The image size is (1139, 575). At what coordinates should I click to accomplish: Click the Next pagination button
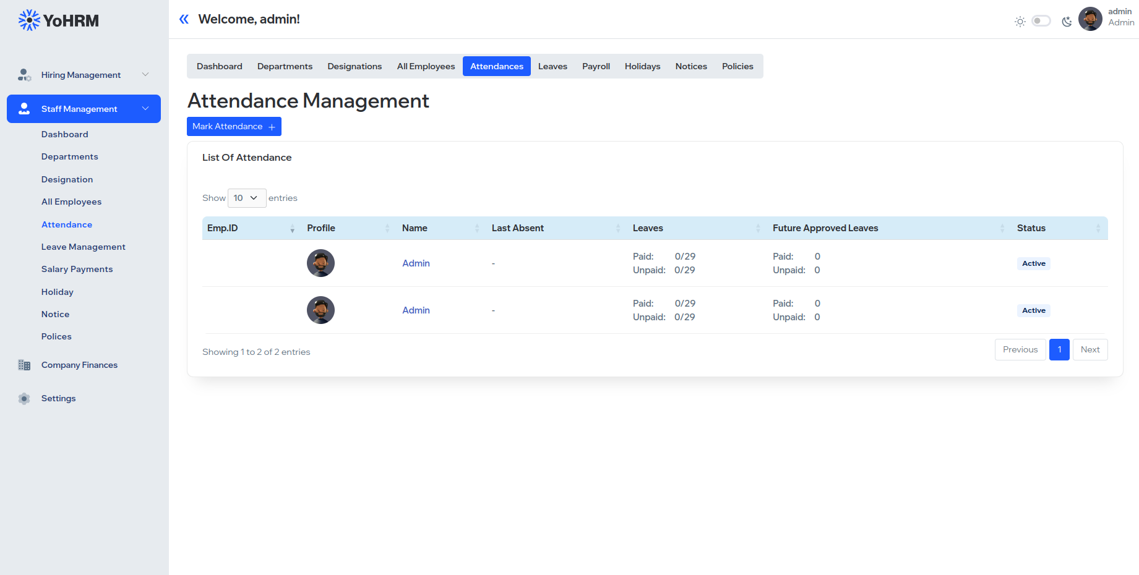1090,349
